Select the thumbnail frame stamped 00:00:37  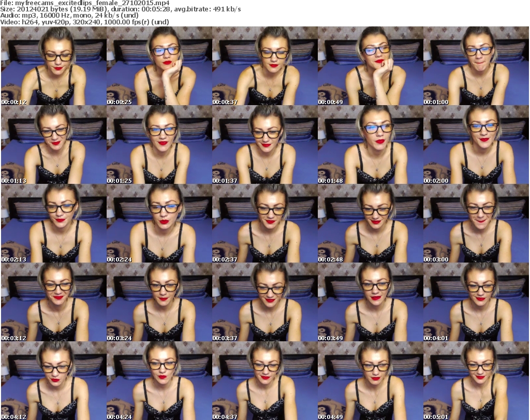[x=265, y=66]
